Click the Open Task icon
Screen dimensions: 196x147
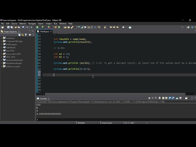click(x=69, y=27)
